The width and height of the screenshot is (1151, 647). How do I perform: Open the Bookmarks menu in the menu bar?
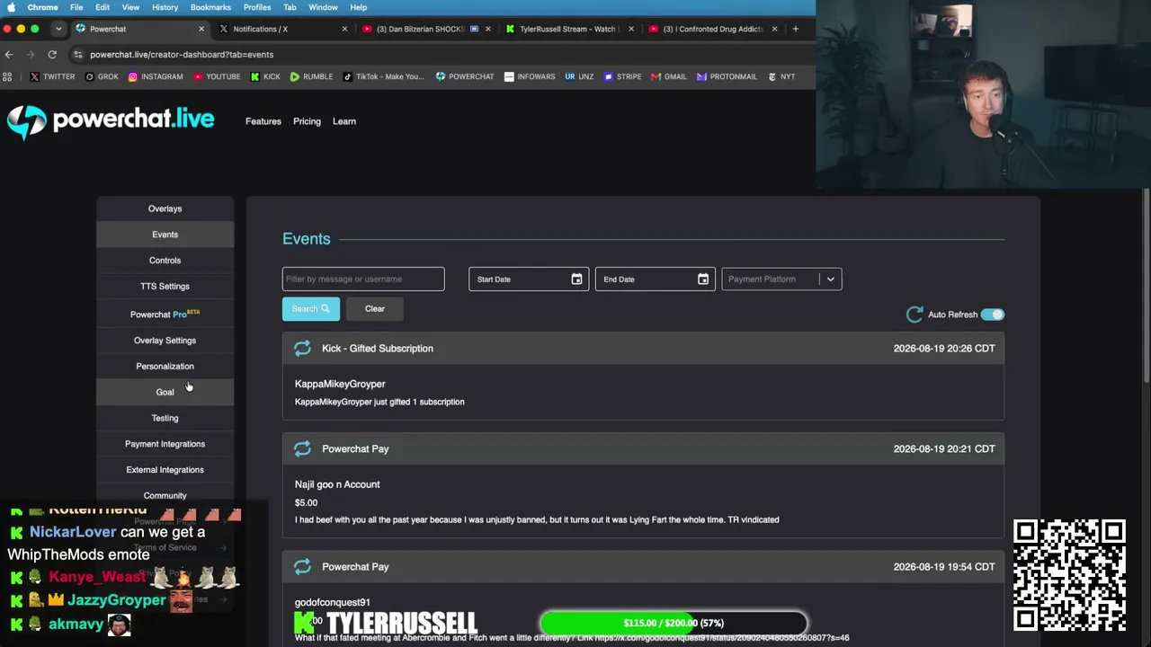(x=210, y=7)
